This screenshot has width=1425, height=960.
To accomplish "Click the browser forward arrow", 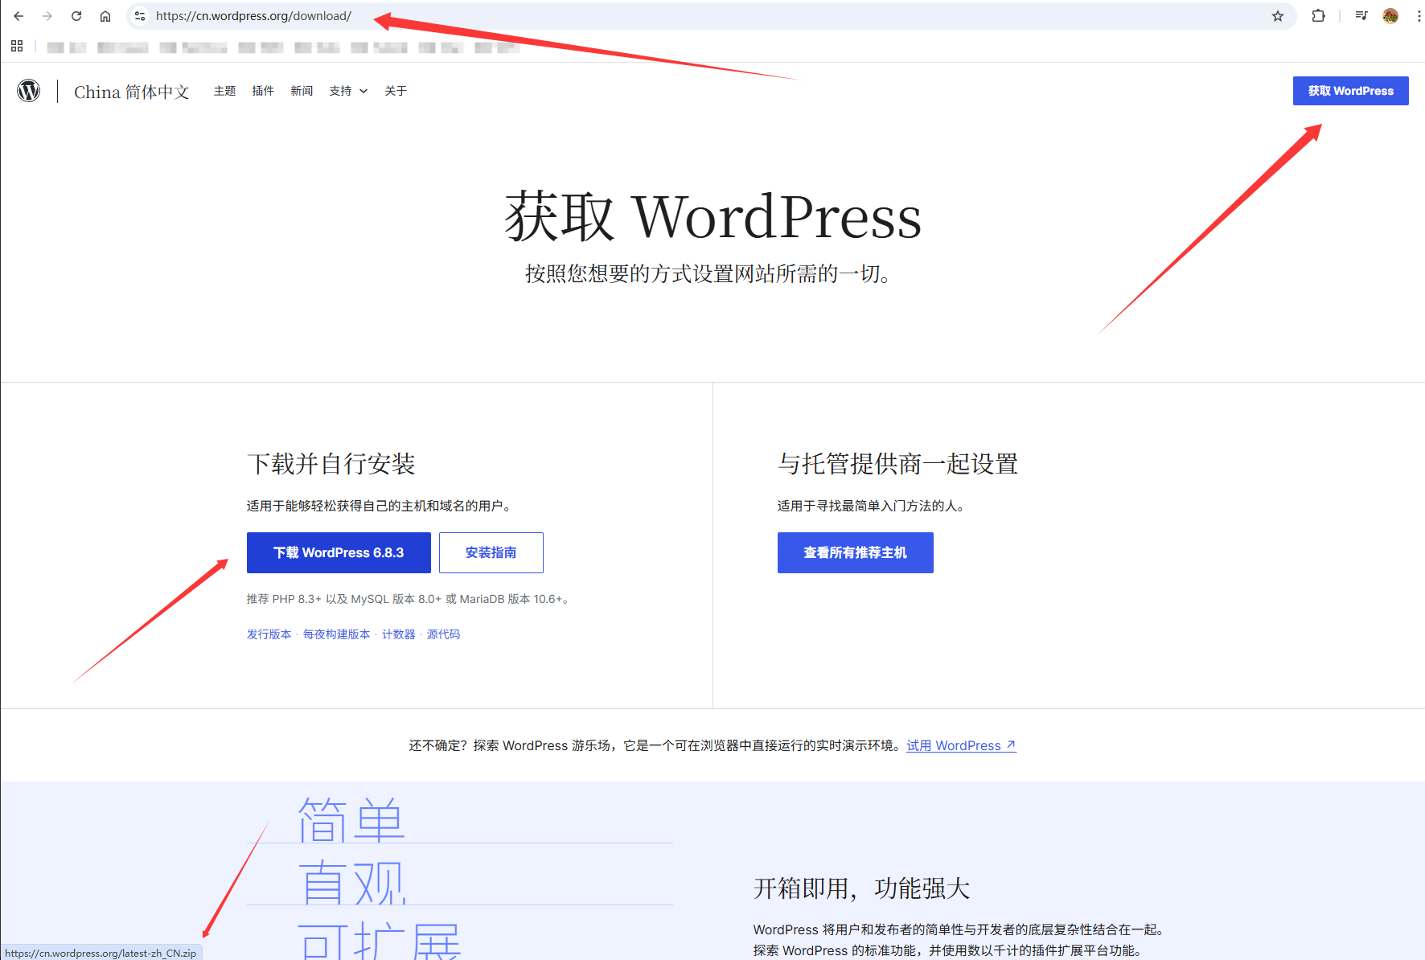I will tap(47, 16).
